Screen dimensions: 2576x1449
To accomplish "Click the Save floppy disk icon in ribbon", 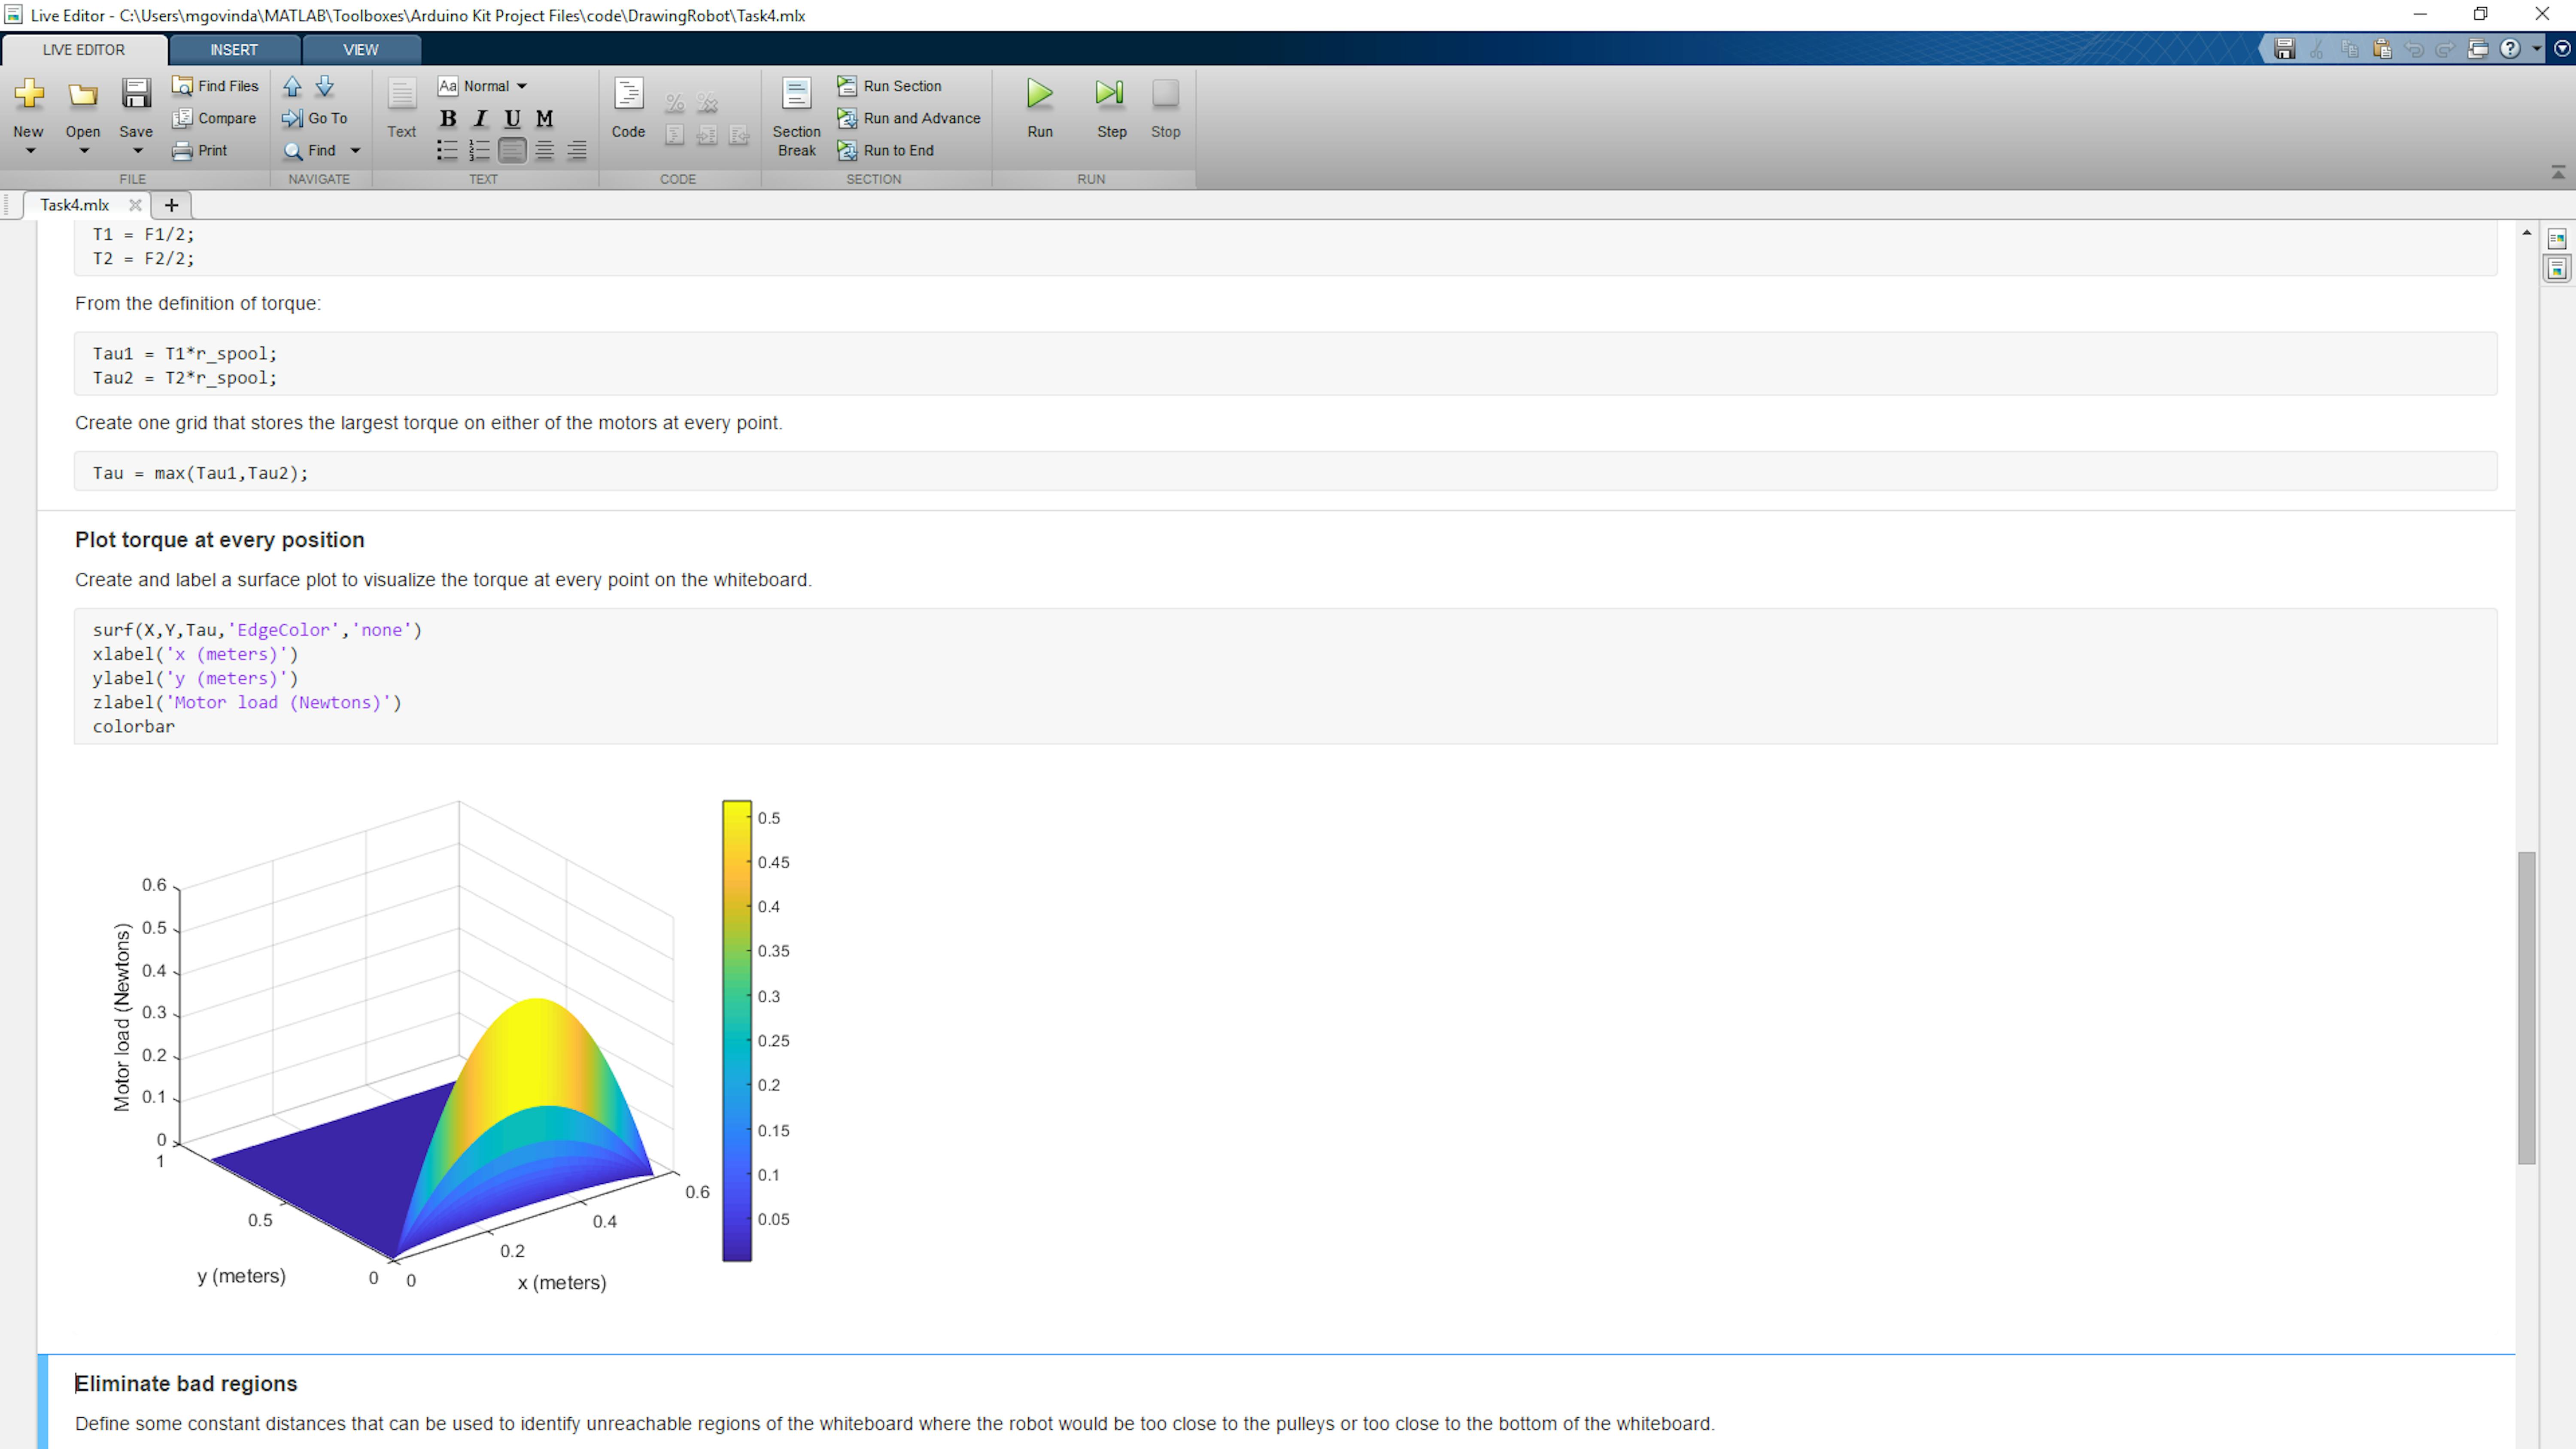I will 136,94.
